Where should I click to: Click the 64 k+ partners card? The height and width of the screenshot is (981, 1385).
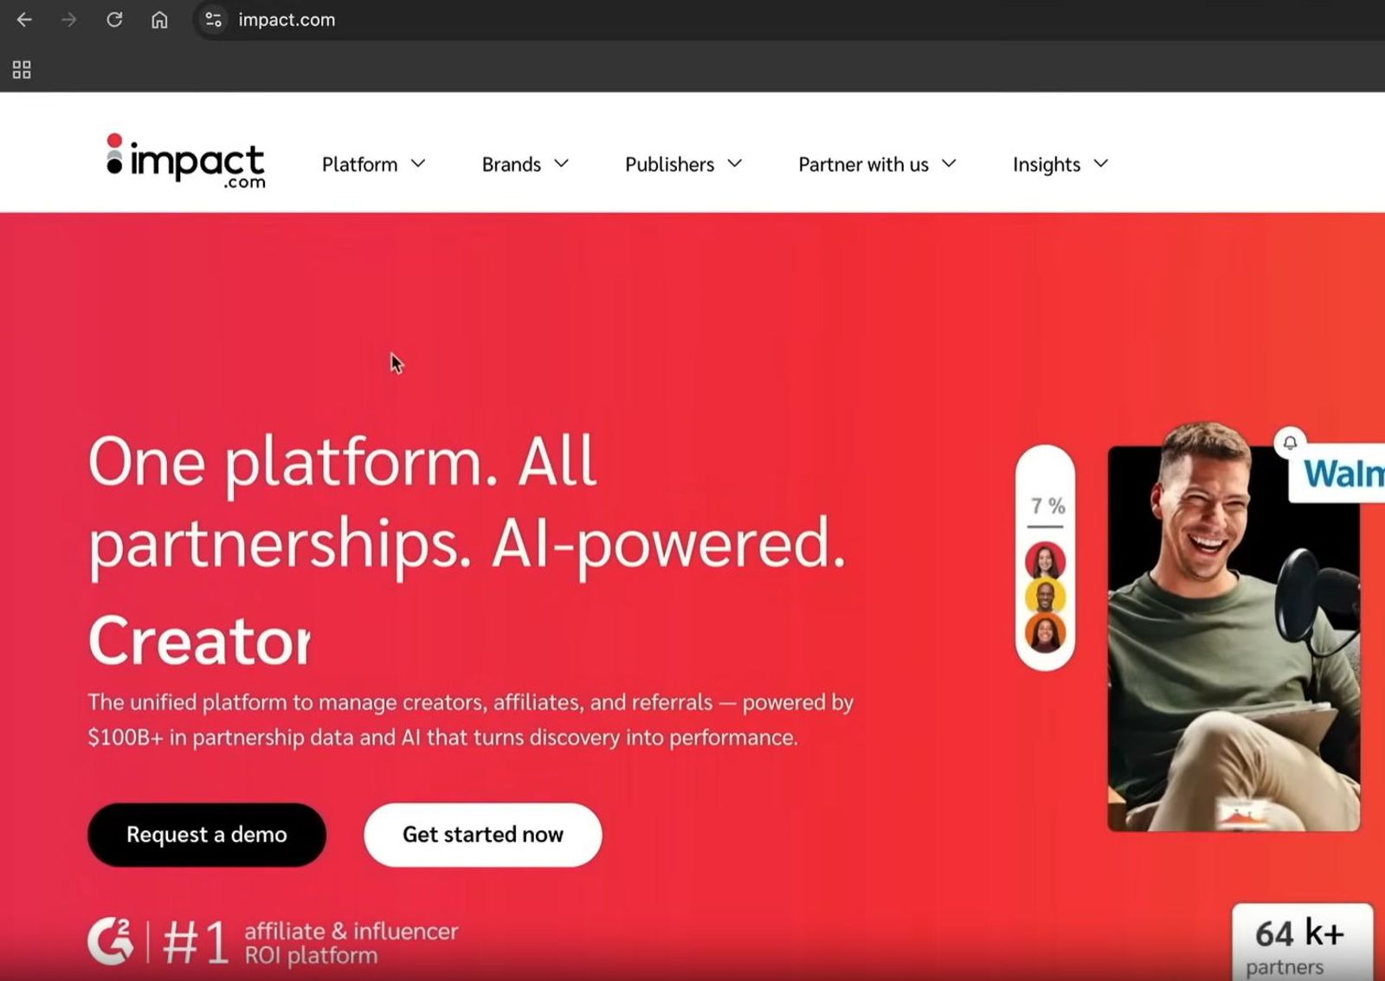pyautogui.click(x=1302, y=942)
